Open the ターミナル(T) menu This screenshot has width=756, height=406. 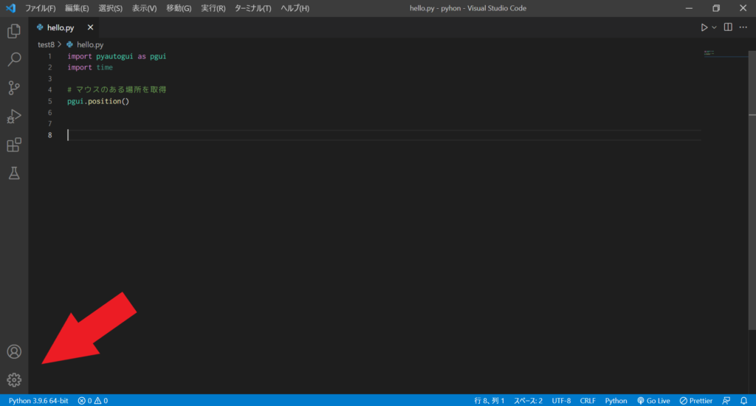pos(252,8)
